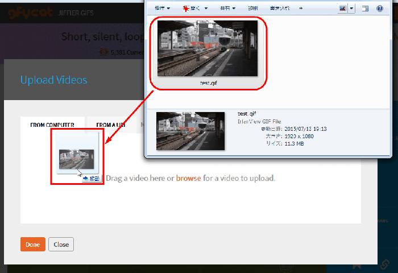This screenshot has width=398, height=273.
Task: Click the orange Done button
Action: [x=33, y=245]
